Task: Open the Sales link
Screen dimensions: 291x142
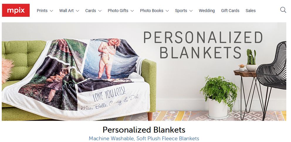Action: pos(251,11)
